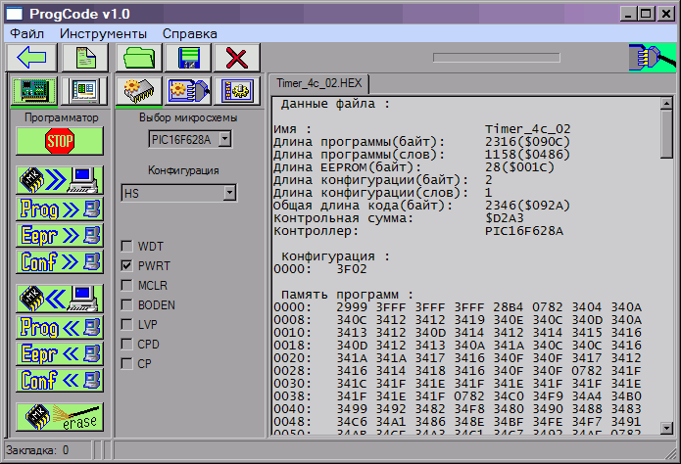Screen dimensions: 681x464
Task: Write Eepr data to chip
Action: click(60, 353)
